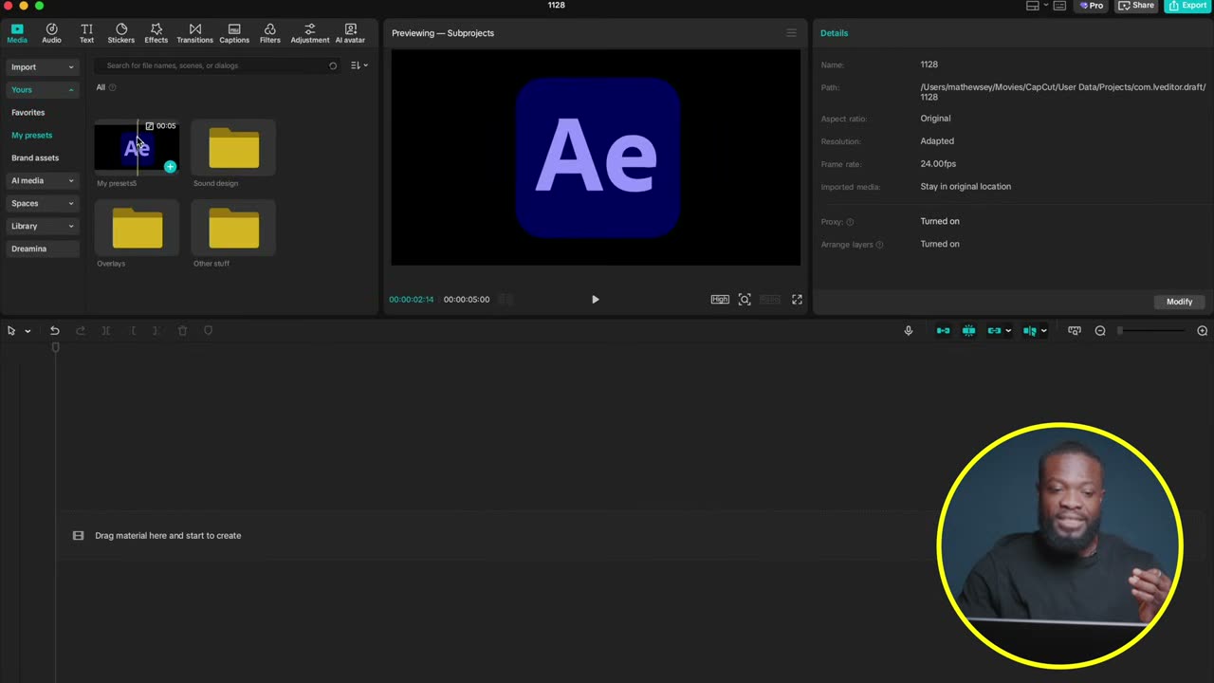This screenshot has width=1214, height=683.
Task: Adjust the timeline zoom slider
Action: (x=1151, y=330)
